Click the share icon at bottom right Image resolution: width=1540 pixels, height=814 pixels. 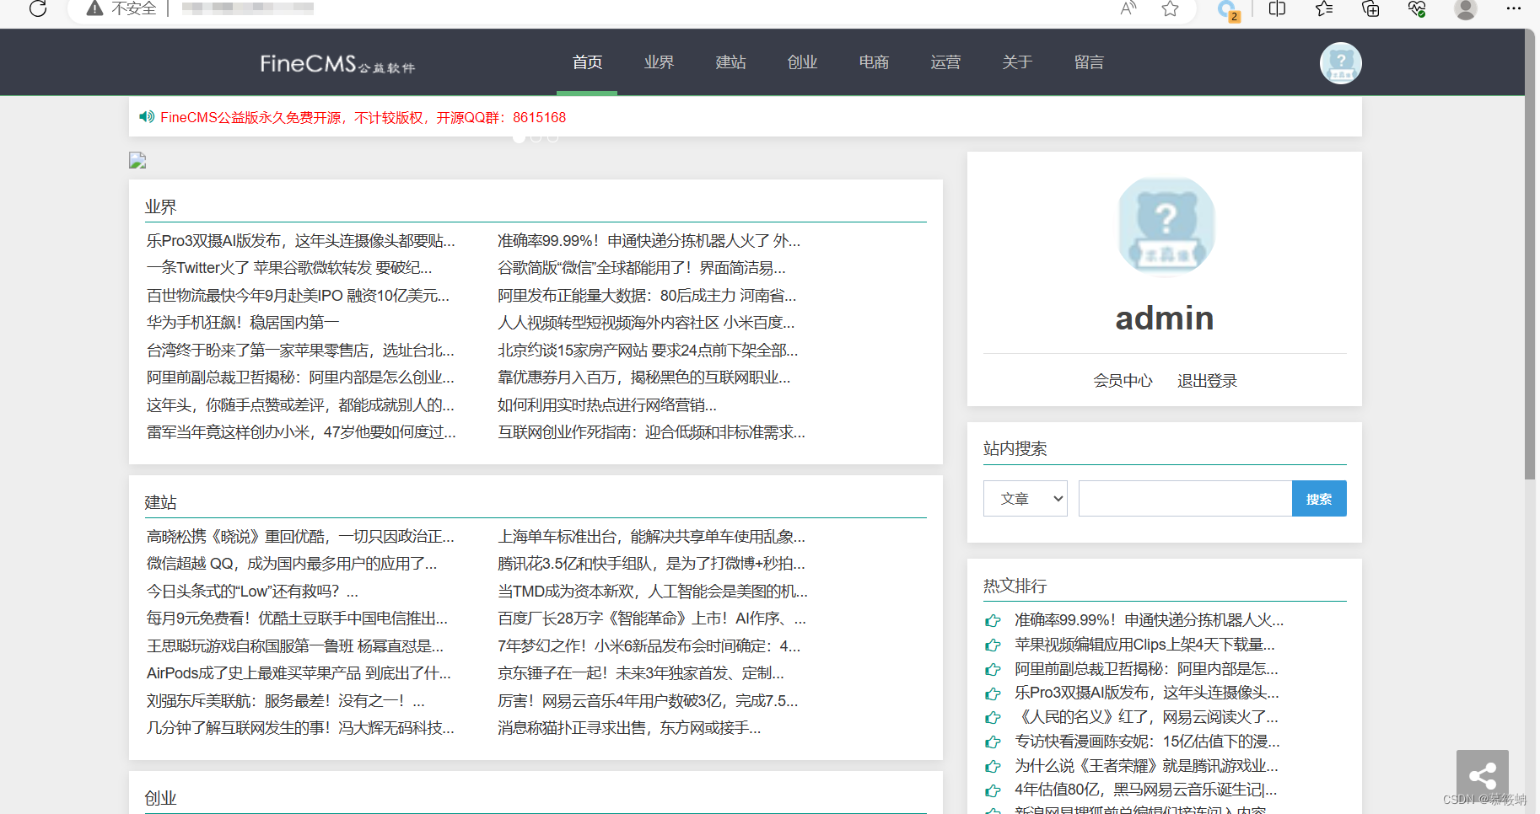(1482, 774)
